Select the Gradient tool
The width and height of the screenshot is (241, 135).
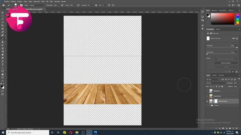(3, 52)
